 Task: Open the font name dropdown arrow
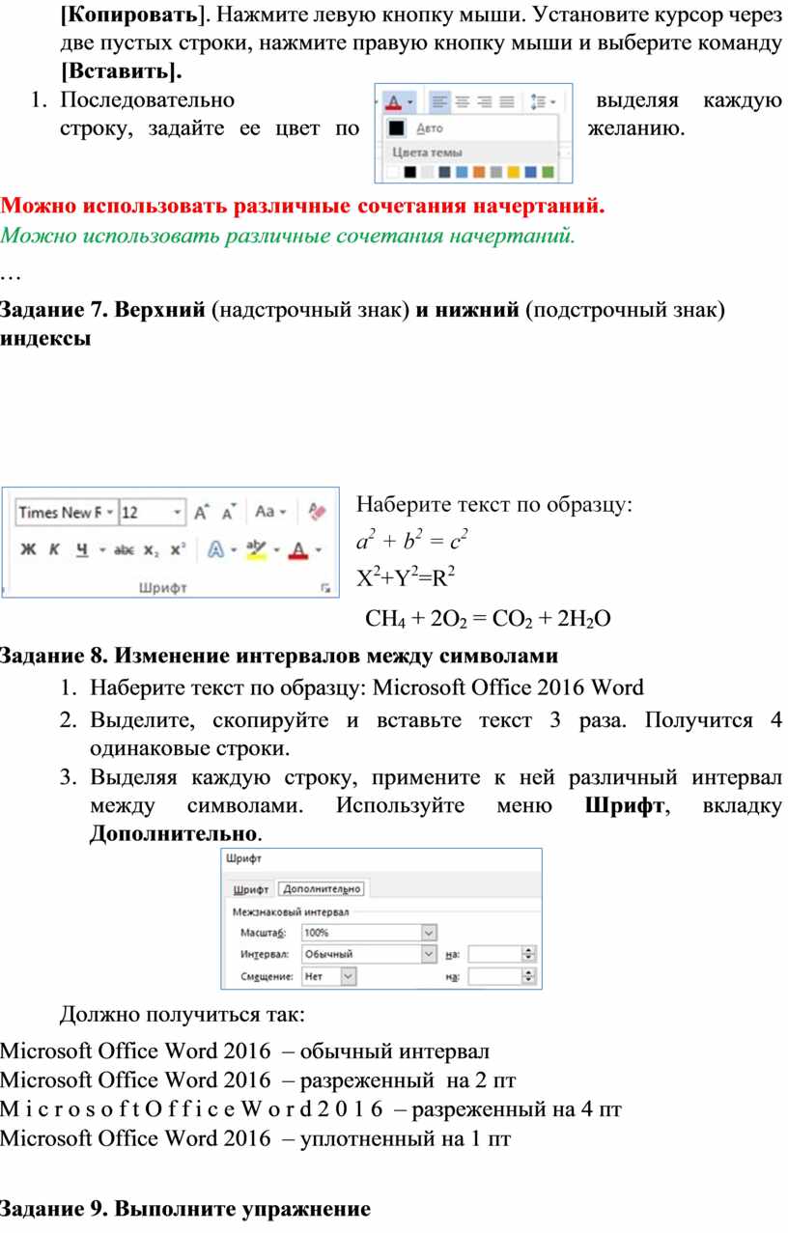[x=111, y=512]
